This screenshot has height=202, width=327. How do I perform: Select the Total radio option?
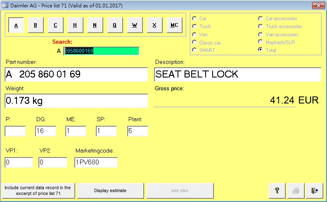[261, 50]
